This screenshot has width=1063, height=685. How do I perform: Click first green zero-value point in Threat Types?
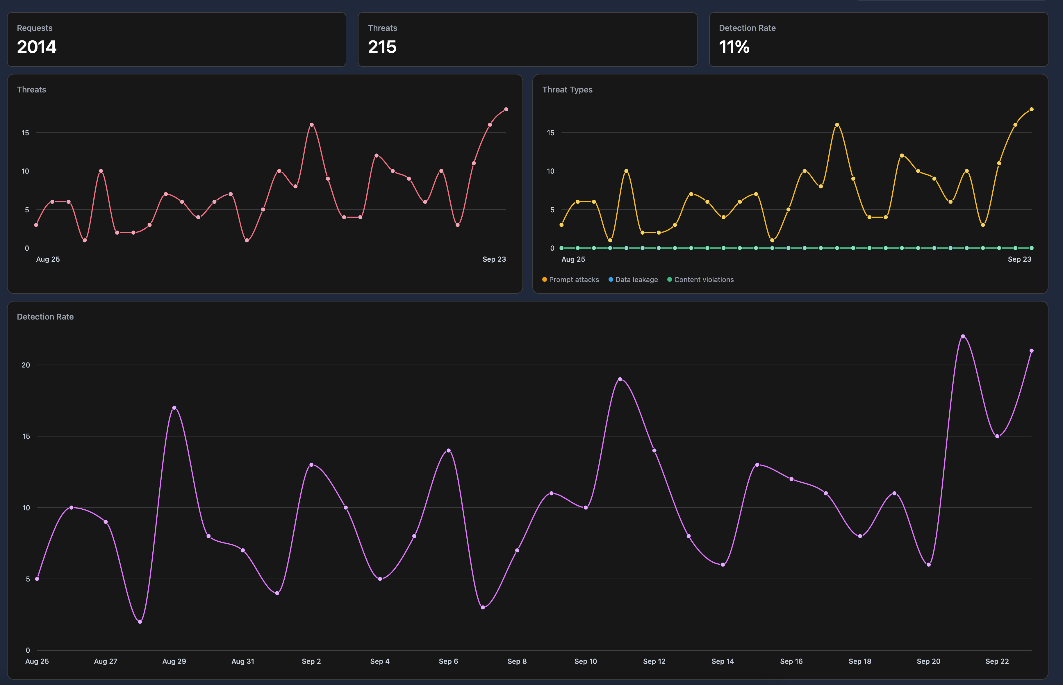tap(561, 248)
